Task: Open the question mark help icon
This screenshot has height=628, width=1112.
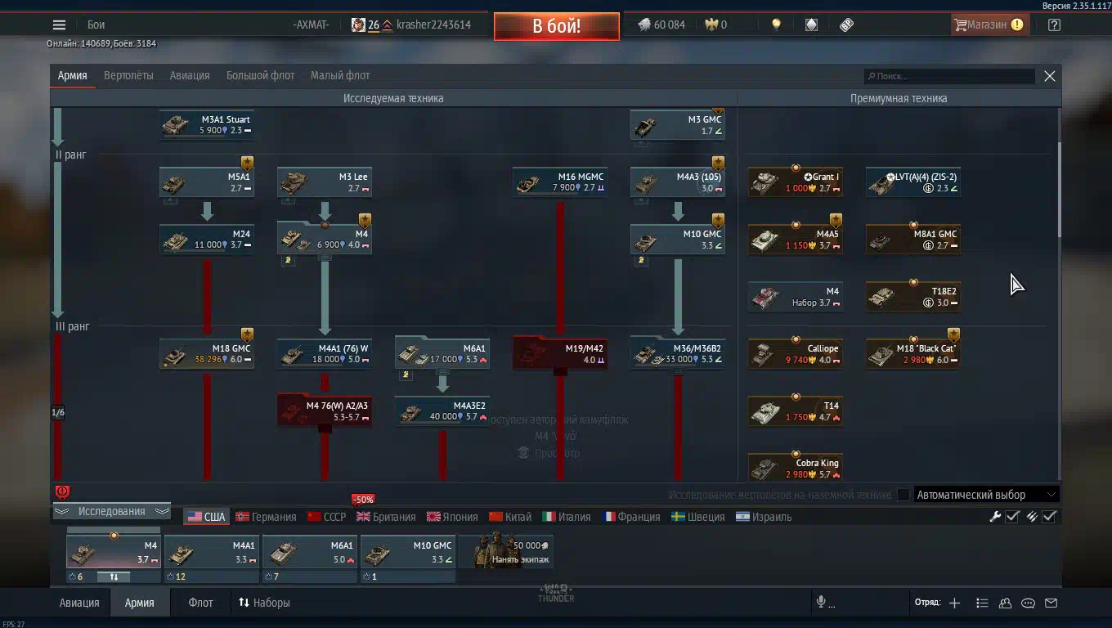Action: click(1054, 25)
